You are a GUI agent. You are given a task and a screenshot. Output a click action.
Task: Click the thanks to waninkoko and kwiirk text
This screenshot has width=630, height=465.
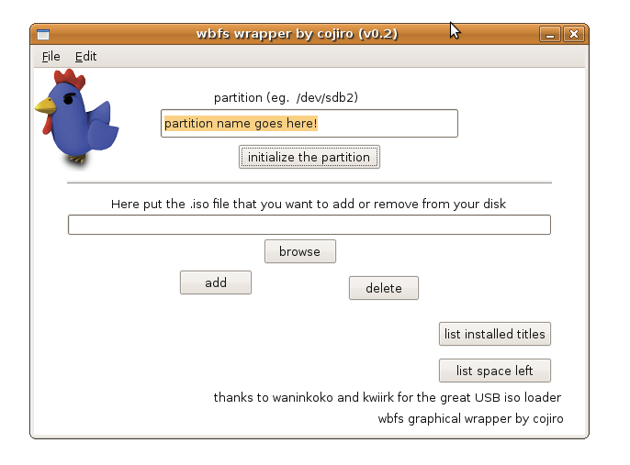point(387,397)
